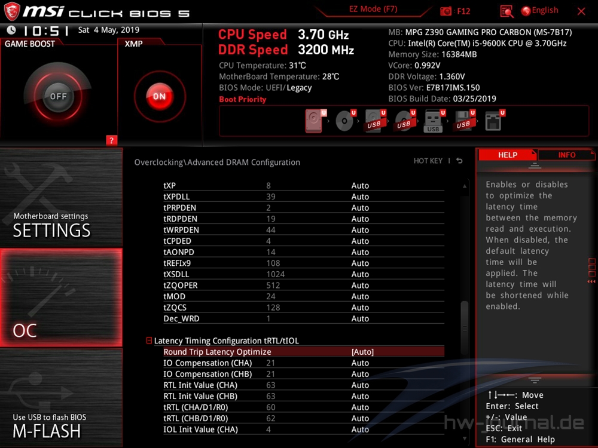
Task: Select the network boot device icon
Action: [495, 121]
